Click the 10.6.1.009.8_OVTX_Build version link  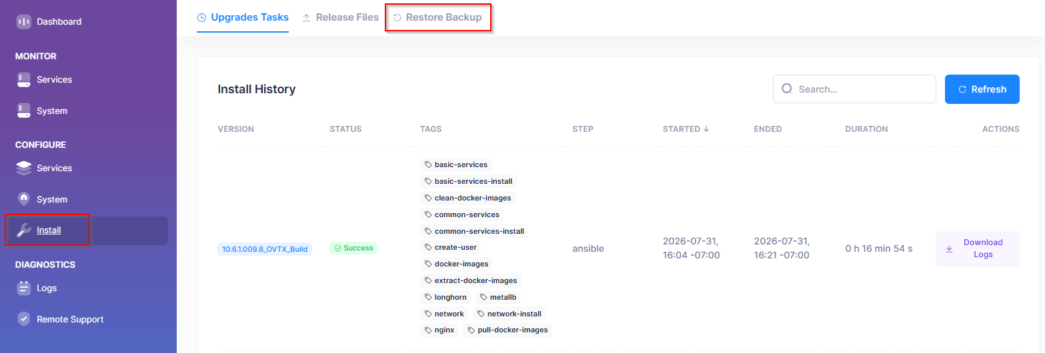(x=264, y=249)
